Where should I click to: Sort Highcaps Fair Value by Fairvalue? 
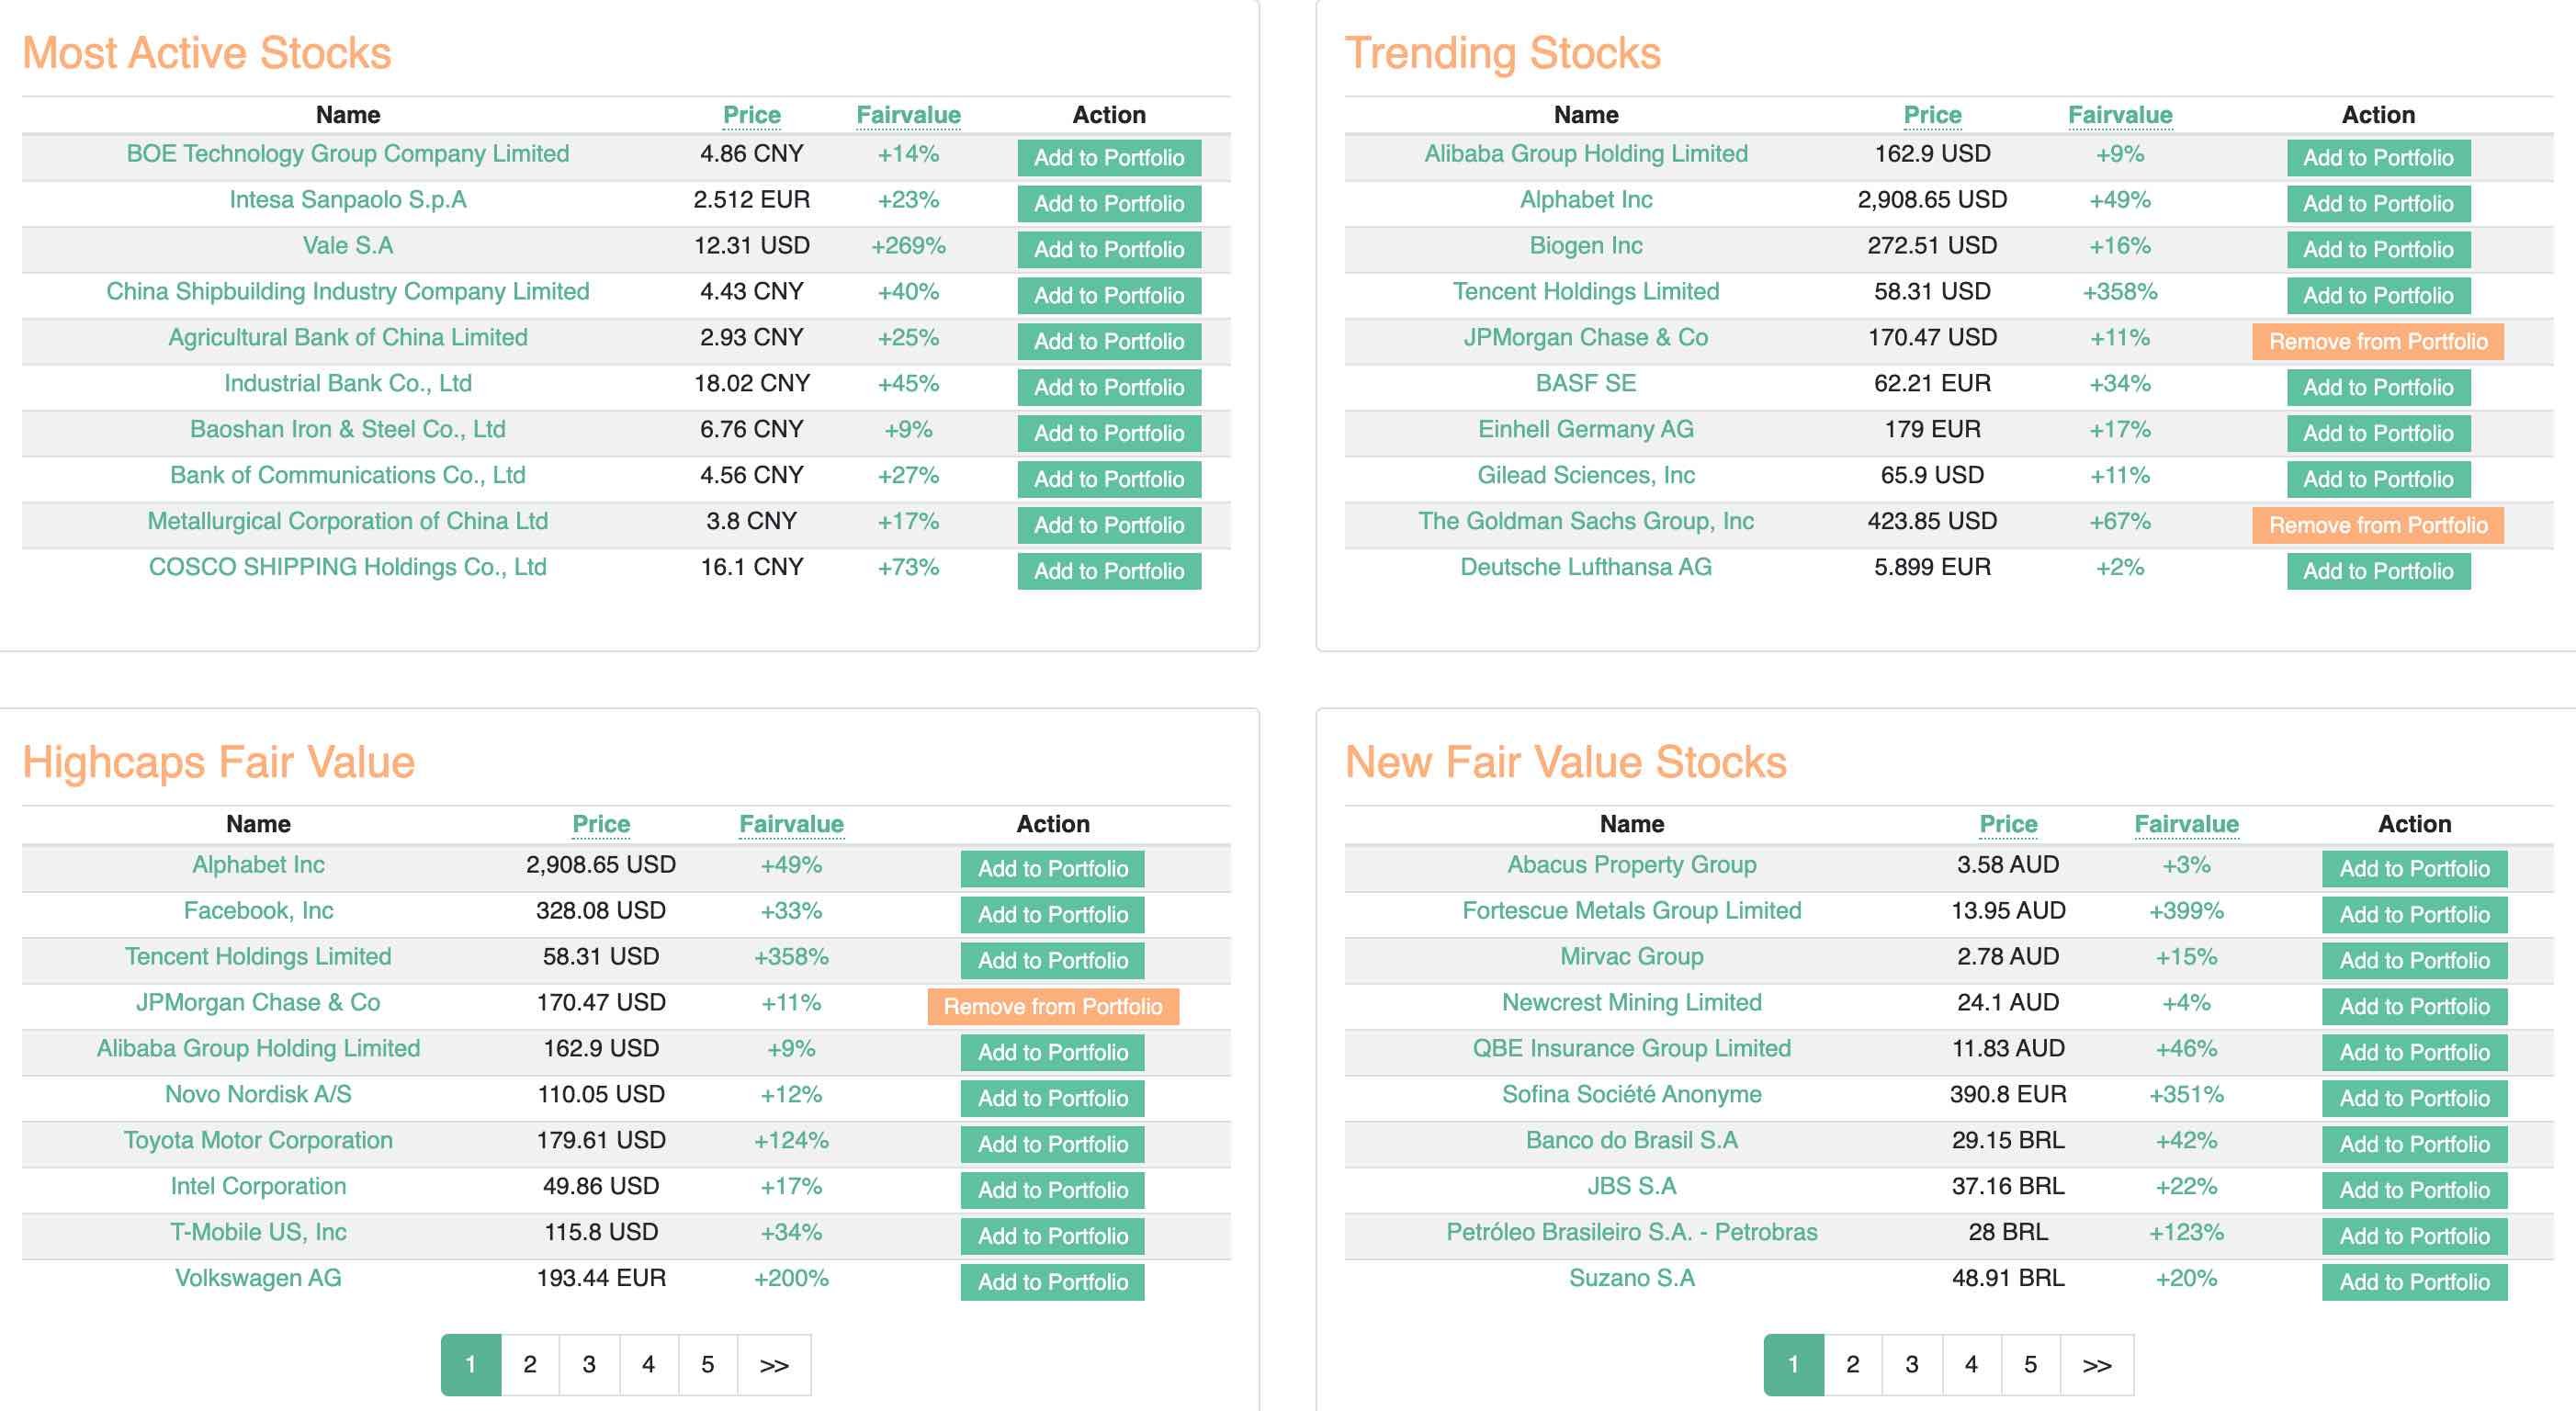click(790, 824)
